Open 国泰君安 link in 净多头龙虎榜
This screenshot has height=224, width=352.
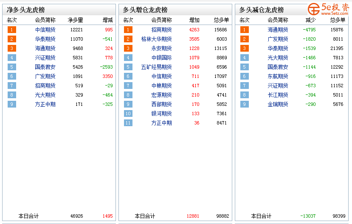click(x=45, y=67)
